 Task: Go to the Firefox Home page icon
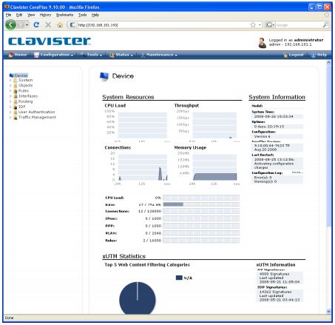[60, 25]
